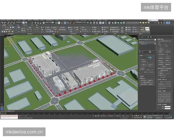Select the Off preview selection radio
The width and height of the screenshot is (174, 139).
tap(141, 70)
